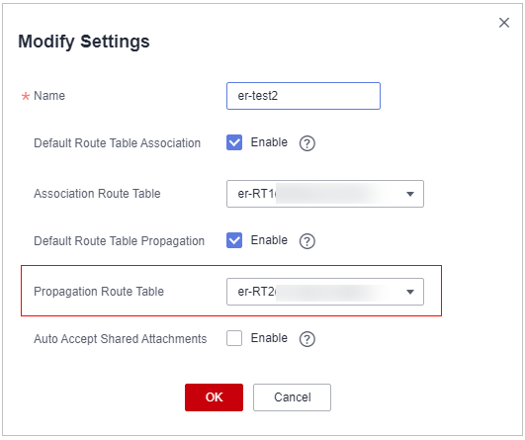Click the Modify Settings dialog title
Viewport: 525px width, 440px height.
(84, 42)
